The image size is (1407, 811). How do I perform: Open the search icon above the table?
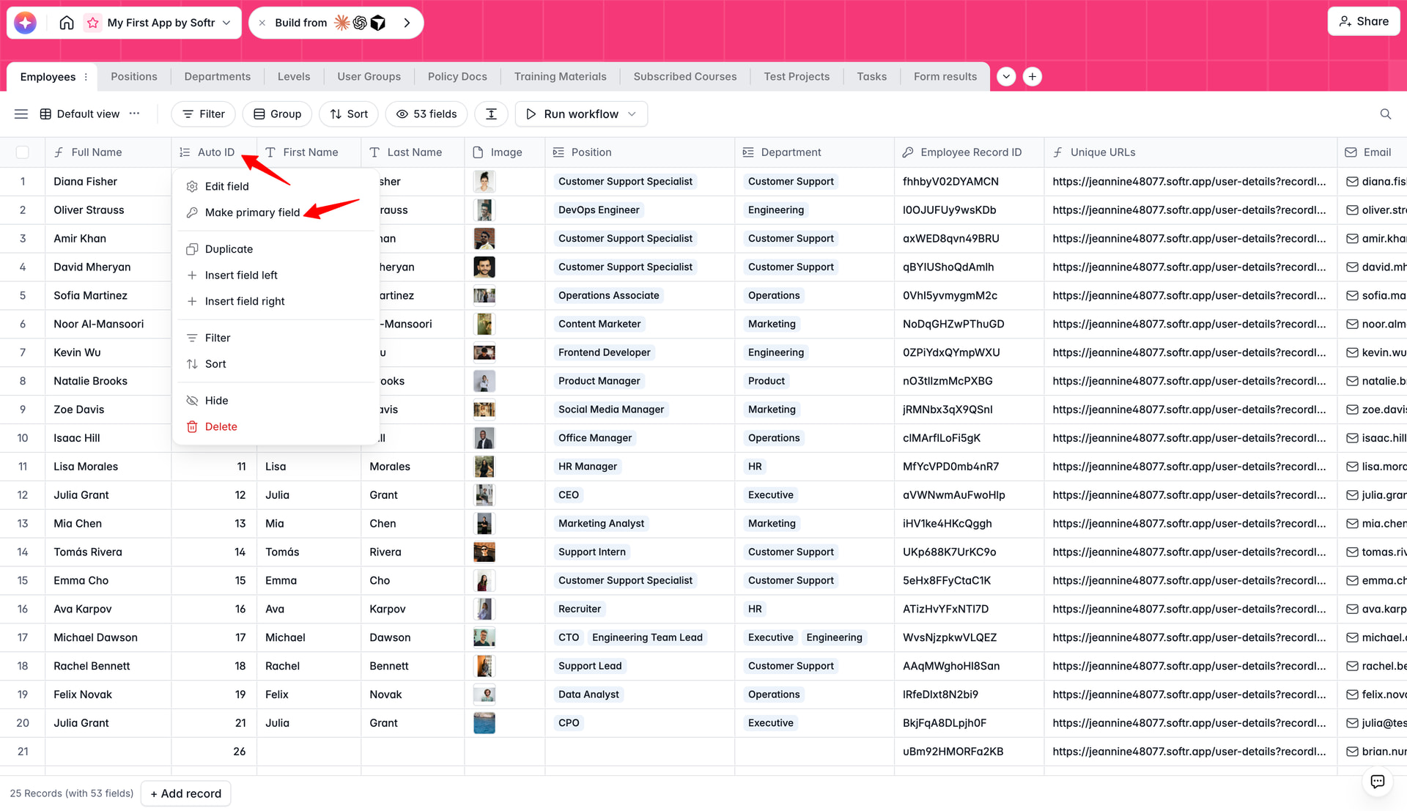tap(1385, 114)
